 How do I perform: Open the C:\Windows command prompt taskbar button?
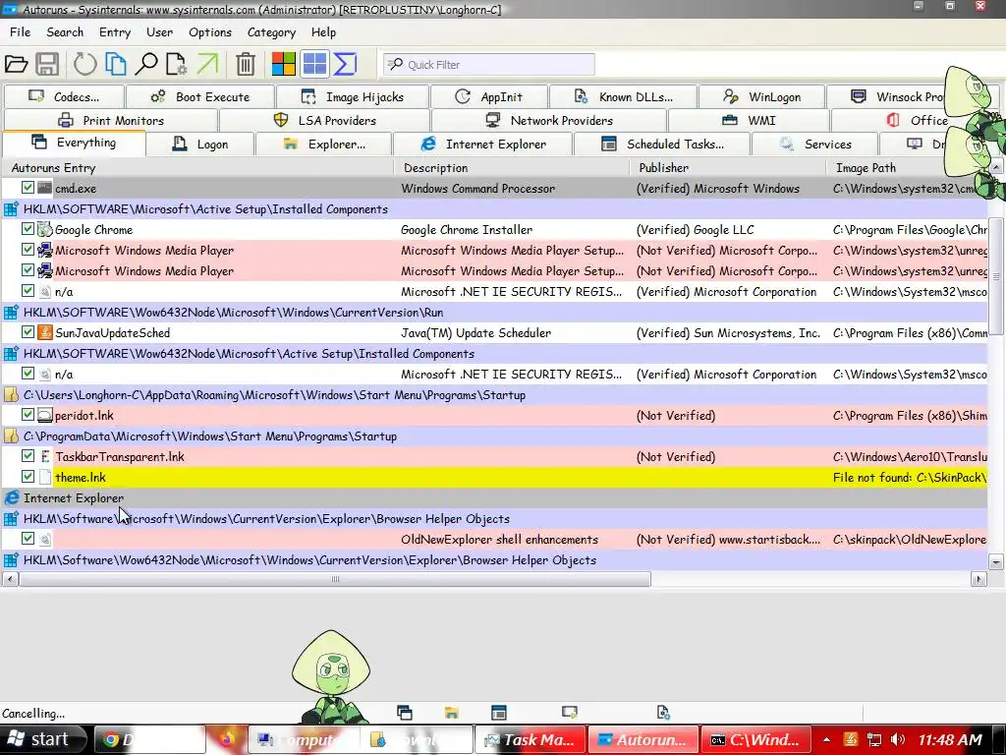pos(755,739)
